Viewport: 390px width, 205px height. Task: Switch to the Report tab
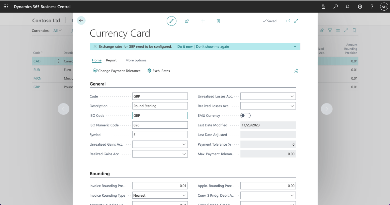coord(111,60)
